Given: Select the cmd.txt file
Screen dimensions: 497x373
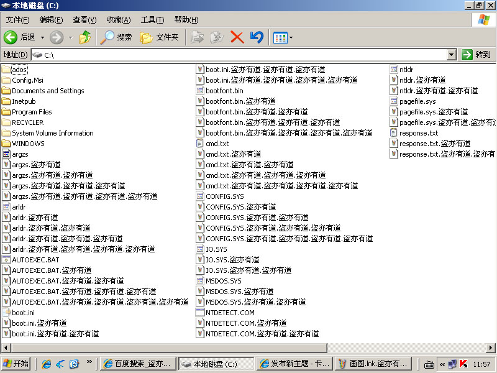Looking at the screenshot, I should (212, 144).
